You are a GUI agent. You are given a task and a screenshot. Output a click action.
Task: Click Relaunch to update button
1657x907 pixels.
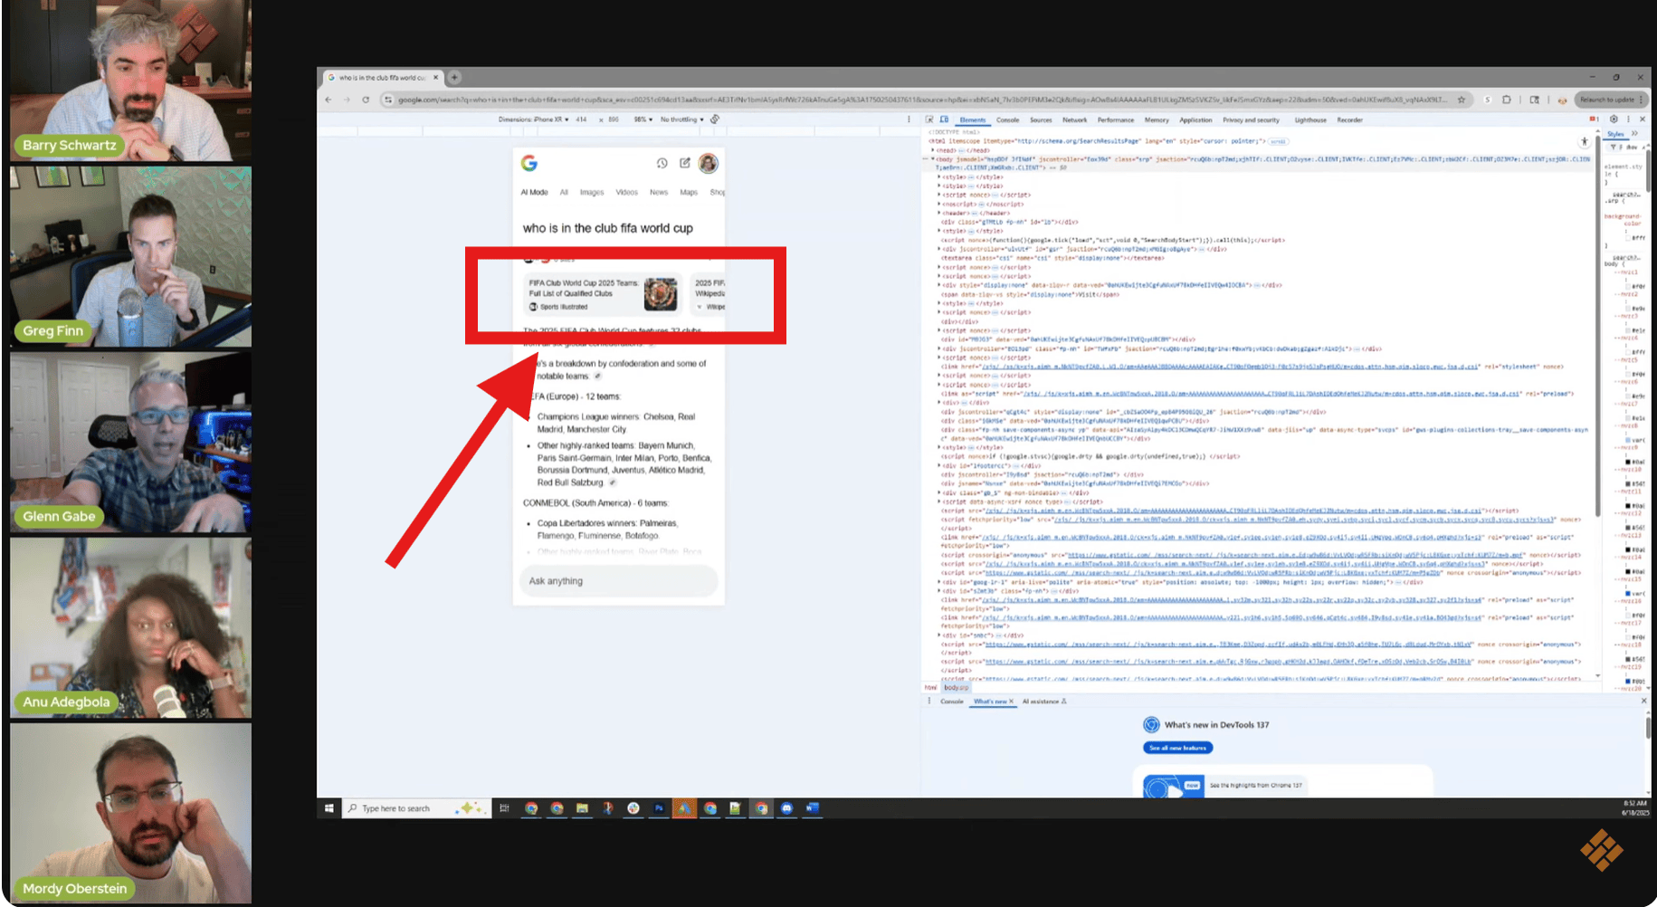point(1612,100)
